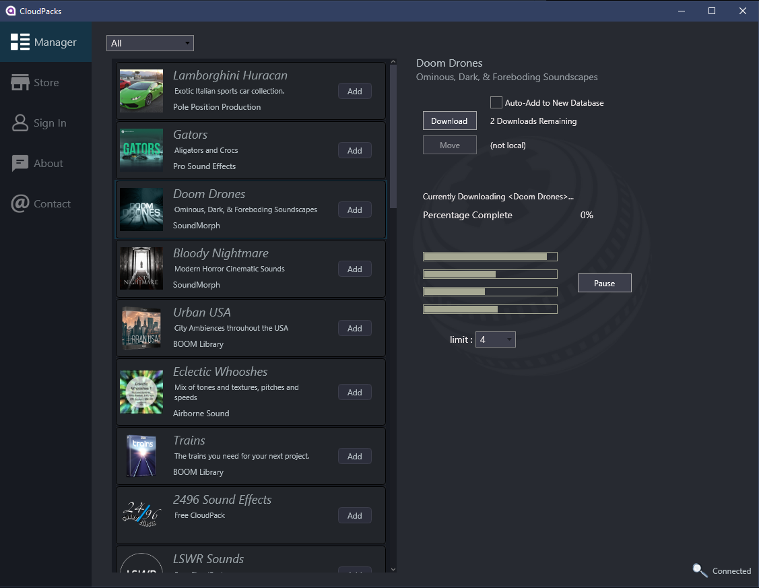Screen dimensions: 759x588
Task: Pause the current download
Action: tap(605, 283)
